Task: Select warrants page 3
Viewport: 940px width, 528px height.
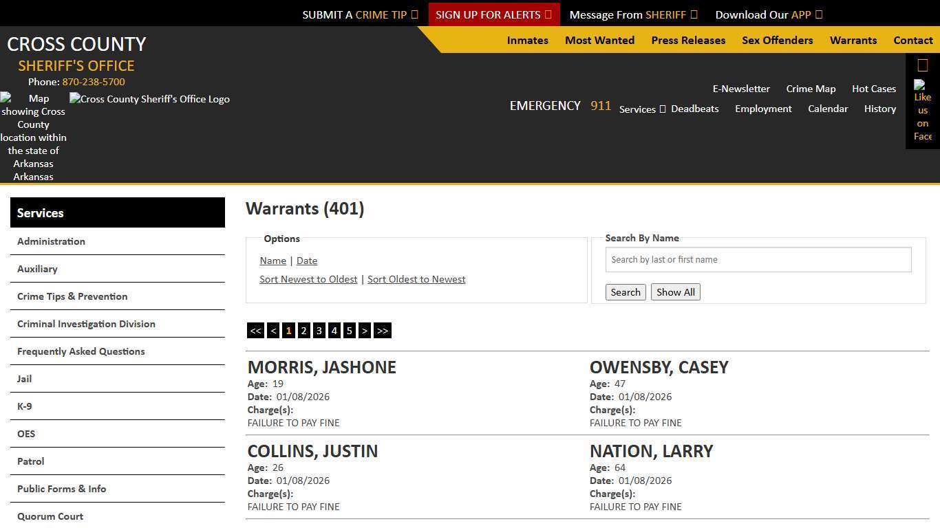Action: click(x=319, y=331)
